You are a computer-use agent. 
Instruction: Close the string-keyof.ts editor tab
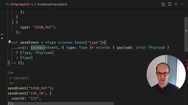pyautogui.click(x=176, y=4)
